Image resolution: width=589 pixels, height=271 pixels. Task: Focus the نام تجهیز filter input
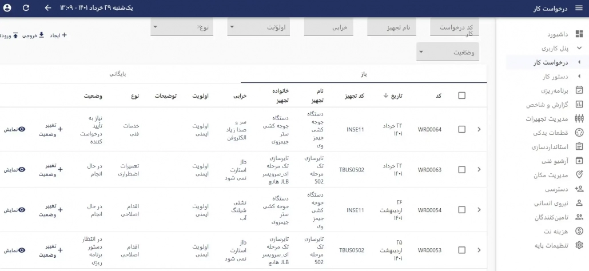tap(391, 27)
